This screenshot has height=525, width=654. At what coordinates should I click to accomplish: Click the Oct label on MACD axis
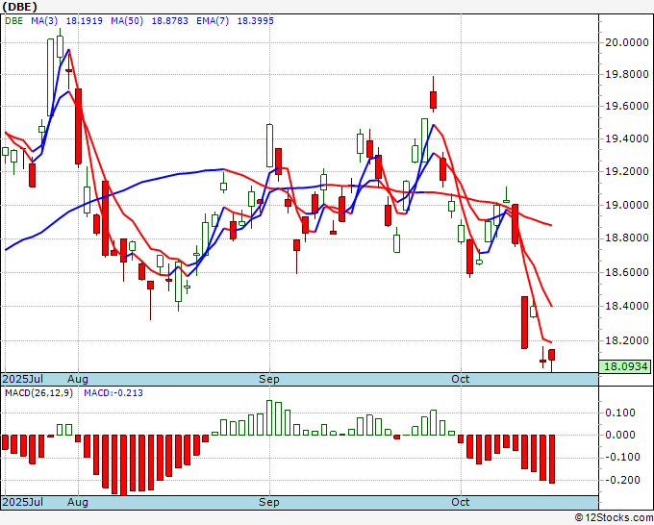(460, 502)
